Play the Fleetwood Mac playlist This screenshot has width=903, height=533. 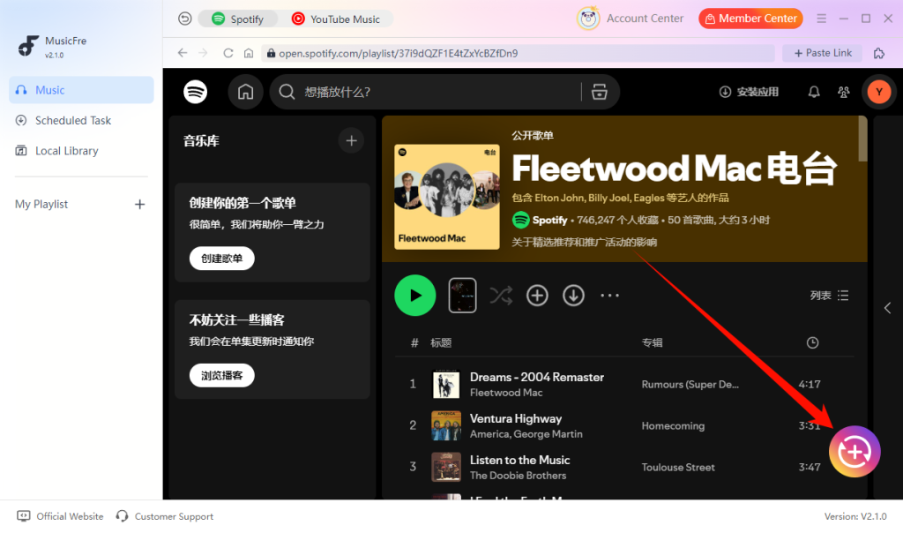pos(414,295)
